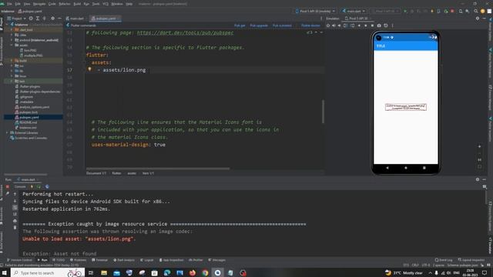This screenshot has width=493, height=277.
Task: Click the red Stop button in main toolbar
Action: (452, 11)
